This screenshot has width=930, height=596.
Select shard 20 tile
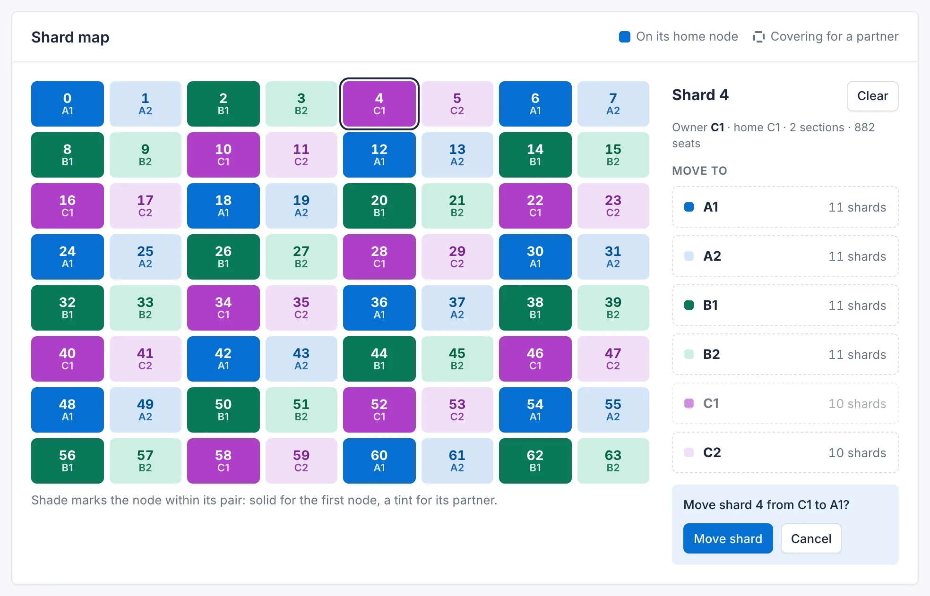379,206
